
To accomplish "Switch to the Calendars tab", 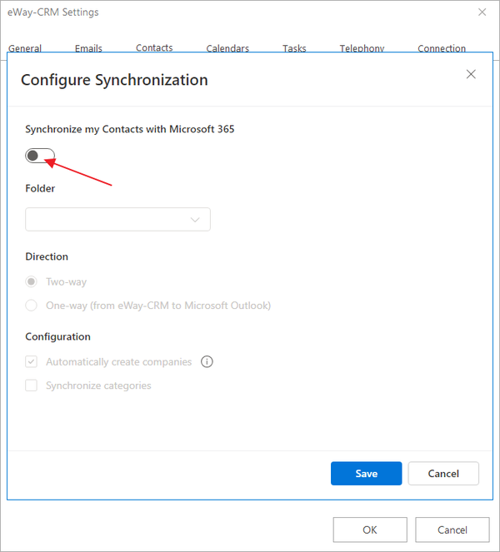I will tap(227, 48).
